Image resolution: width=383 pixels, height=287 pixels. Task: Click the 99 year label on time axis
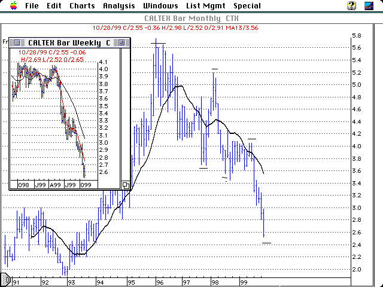click(x=244, y=283)
